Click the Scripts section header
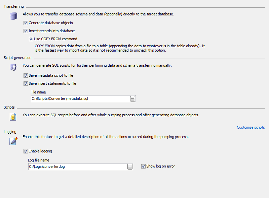This screenshot has height=198, width=269. [x=9, y=107]
